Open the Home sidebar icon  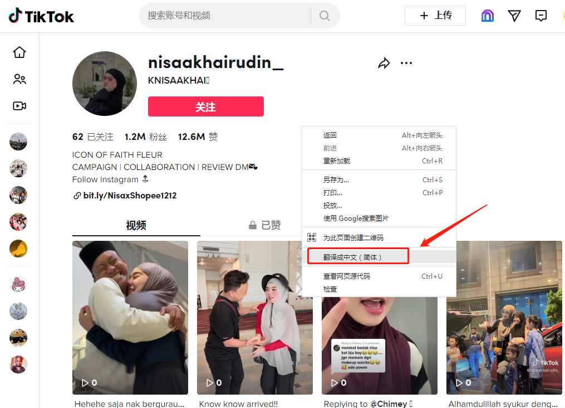(19, 52)
